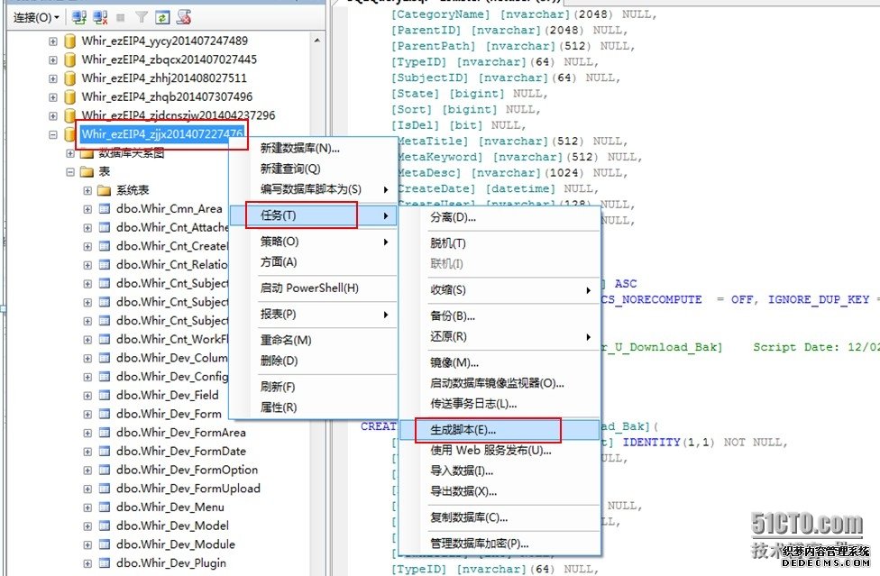This screenshot has height=576, width=880.
Task: Click the Stop square toolbar icon
Action: coord(121,17)
